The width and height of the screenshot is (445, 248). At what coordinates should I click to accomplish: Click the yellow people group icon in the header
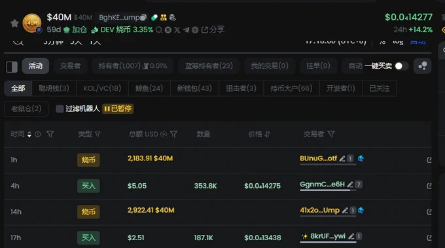[164, 18]
